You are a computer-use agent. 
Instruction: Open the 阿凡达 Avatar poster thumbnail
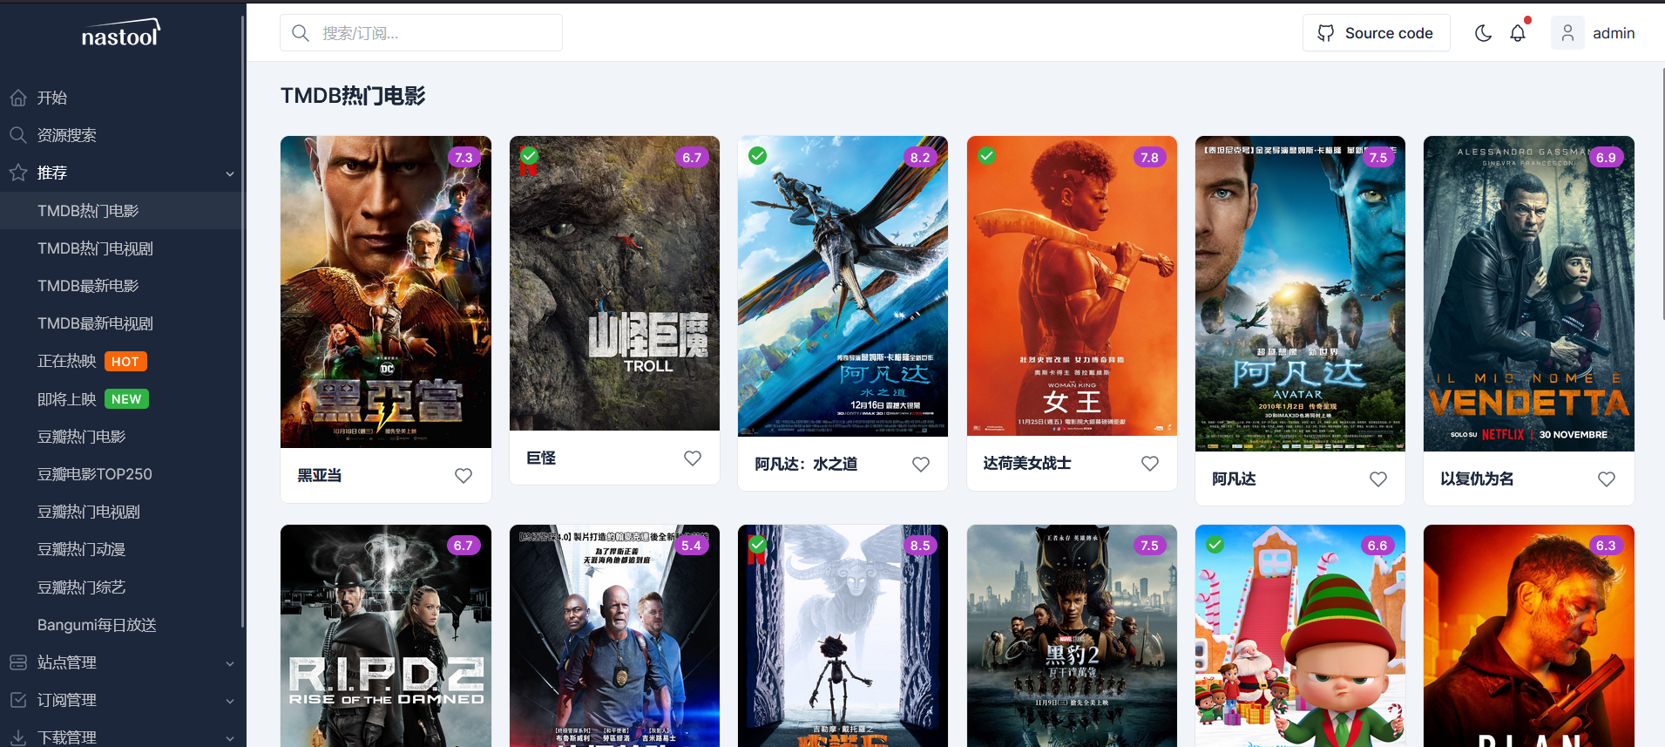[x=1300, y=294]
